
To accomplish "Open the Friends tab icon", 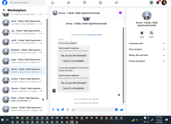I will [68, 3].
